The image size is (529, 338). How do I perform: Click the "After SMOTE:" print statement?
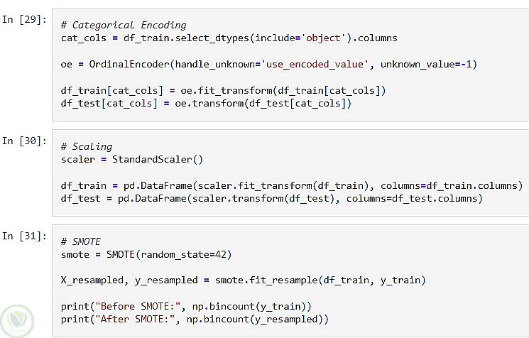(x=195, y=320)
